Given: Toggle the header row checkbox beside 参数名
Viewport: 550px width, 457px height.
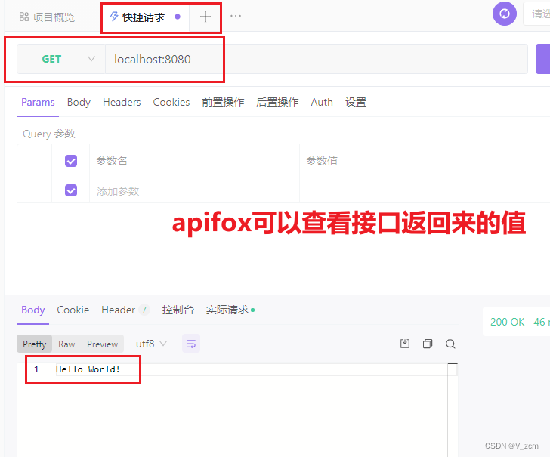Looking at the screenshot, I should pyautogui.click(x=71, y=161).
